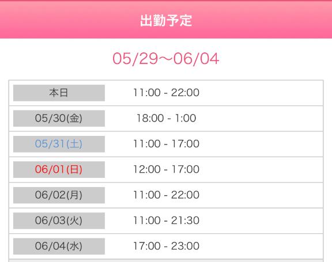Click empty area in 06/01(日) row
The height and width of the screenshot is (262, 332).
[261, 169]
